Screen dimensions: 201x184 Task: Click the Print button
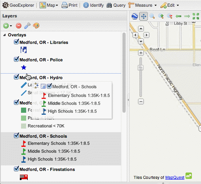[x=69, y=5]
